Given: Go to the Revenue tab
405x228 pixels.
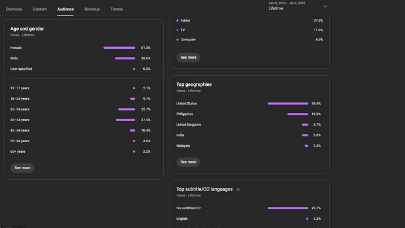Looking at the screenshot, I should coord(92,9).
